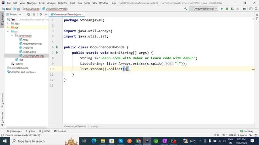Open the Navigate menu
259x145 pixels.
point(32,3)
